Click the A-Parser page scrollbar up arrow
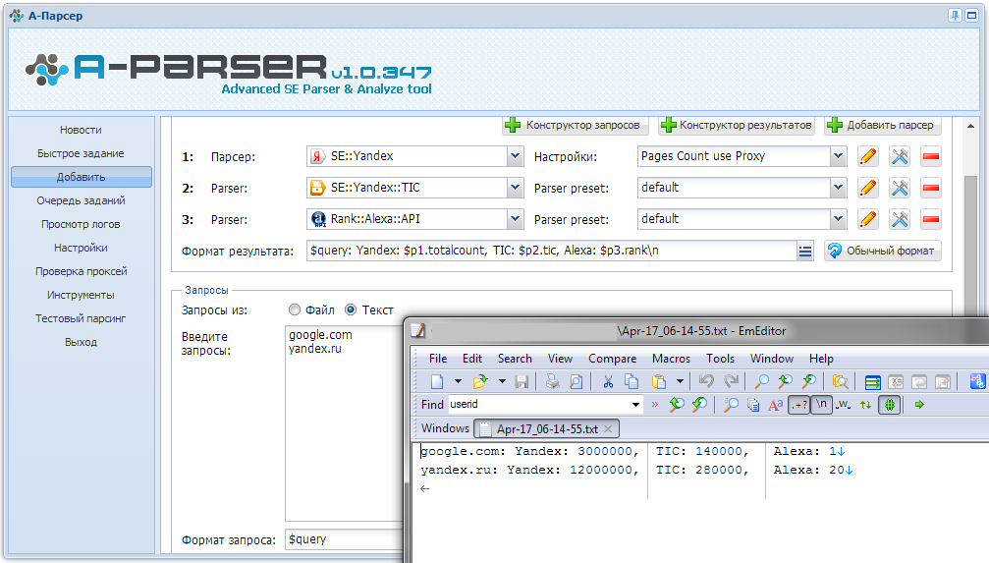Image resolution: width=989 pixels, height=563 pixels. 970,126
